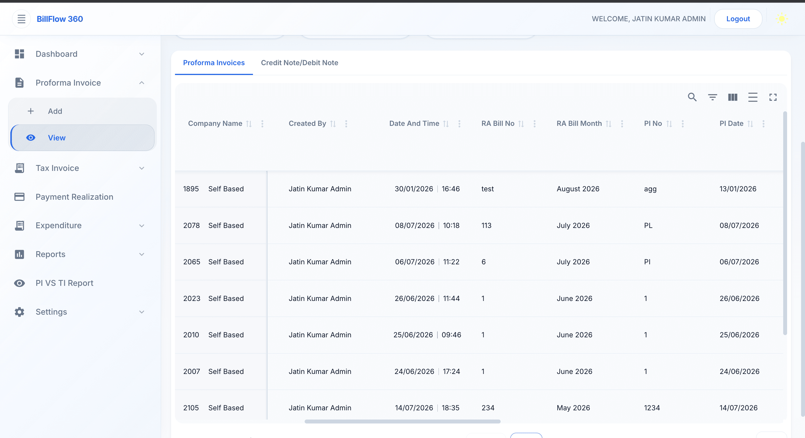Select the View submenu item
Screen dimensions: 805x438
point(82,138)
